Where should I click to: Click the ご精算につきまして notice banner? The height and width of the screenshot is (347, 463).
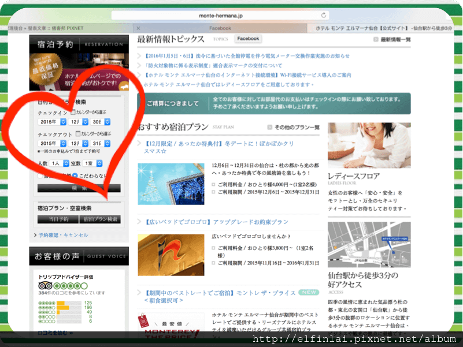click(274, 103)
